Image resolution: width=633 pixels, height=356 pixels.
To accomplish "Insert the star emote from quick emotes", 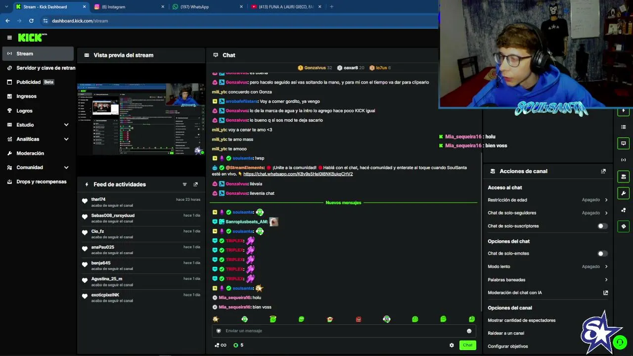I will pyautogui.click(x=216, y=319).
